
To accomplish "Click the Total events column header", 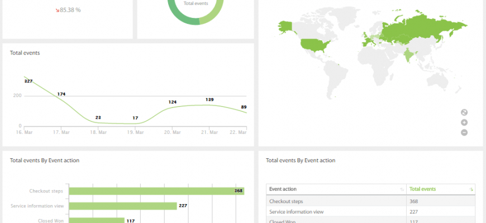I will (x=423, y=189).
